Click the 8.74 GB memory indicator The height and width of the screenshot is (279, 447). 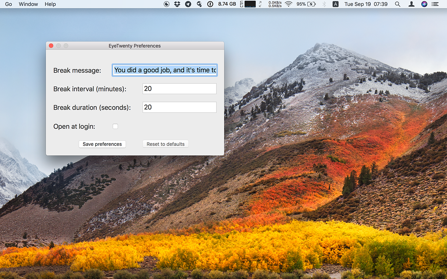(x=227, y=4)
